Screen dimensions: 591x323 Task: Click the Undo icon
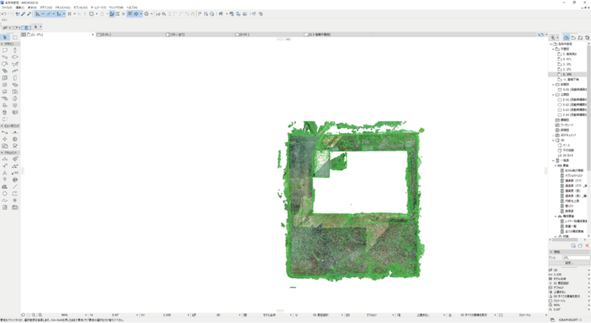coord(4,14)
